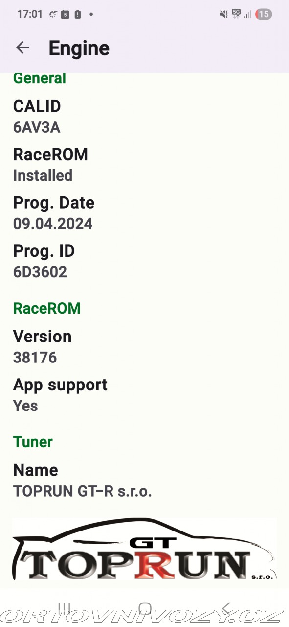Tap the battery level 15 indicator

coord(264,14)
